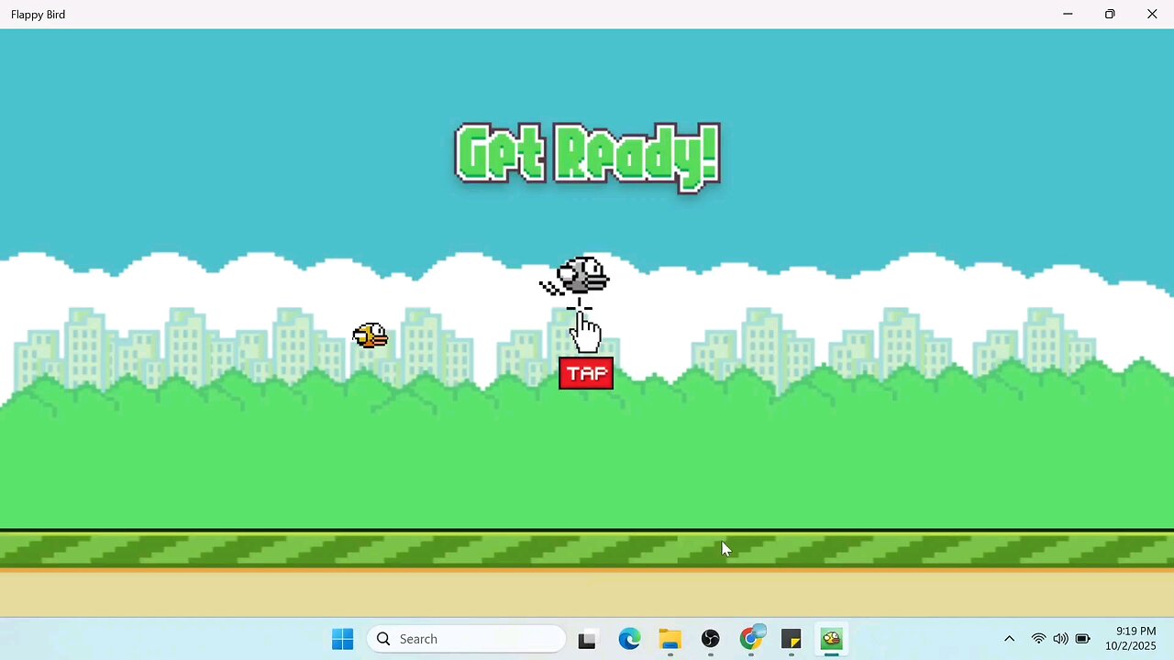
Task: Open Sticky Notes from the taskbar
Action: coord(792,639)
